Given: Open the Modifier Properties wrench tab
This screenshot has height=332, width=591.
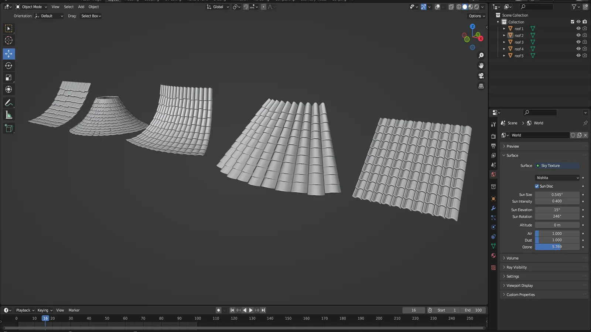Looking at the screenshot, I should click(x=493, y=208).
